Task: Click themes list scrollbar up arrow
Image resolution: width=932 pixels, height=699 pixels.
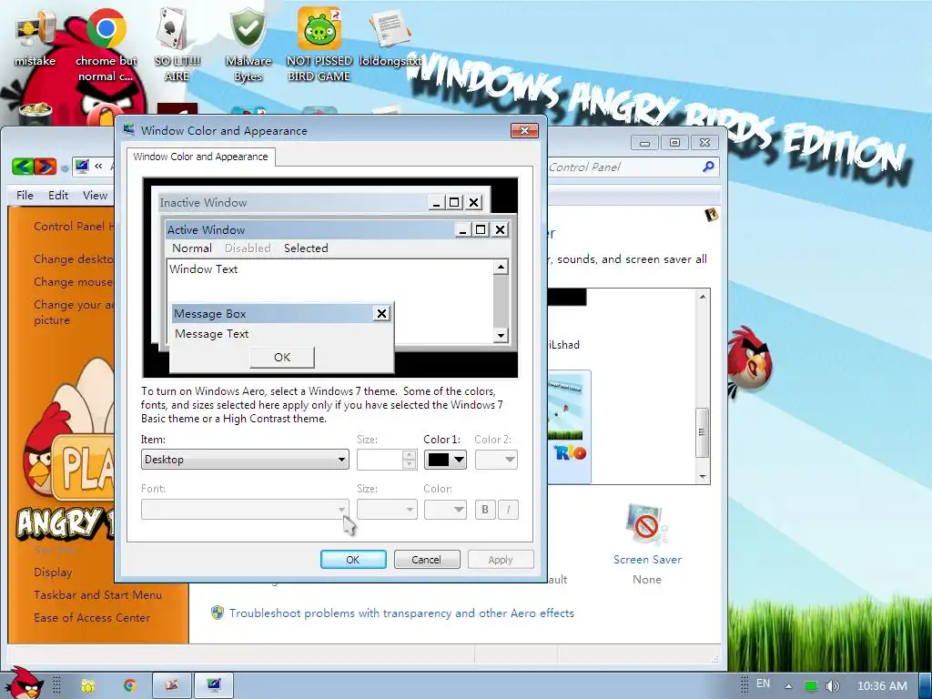Action: (x=703, y=297)
